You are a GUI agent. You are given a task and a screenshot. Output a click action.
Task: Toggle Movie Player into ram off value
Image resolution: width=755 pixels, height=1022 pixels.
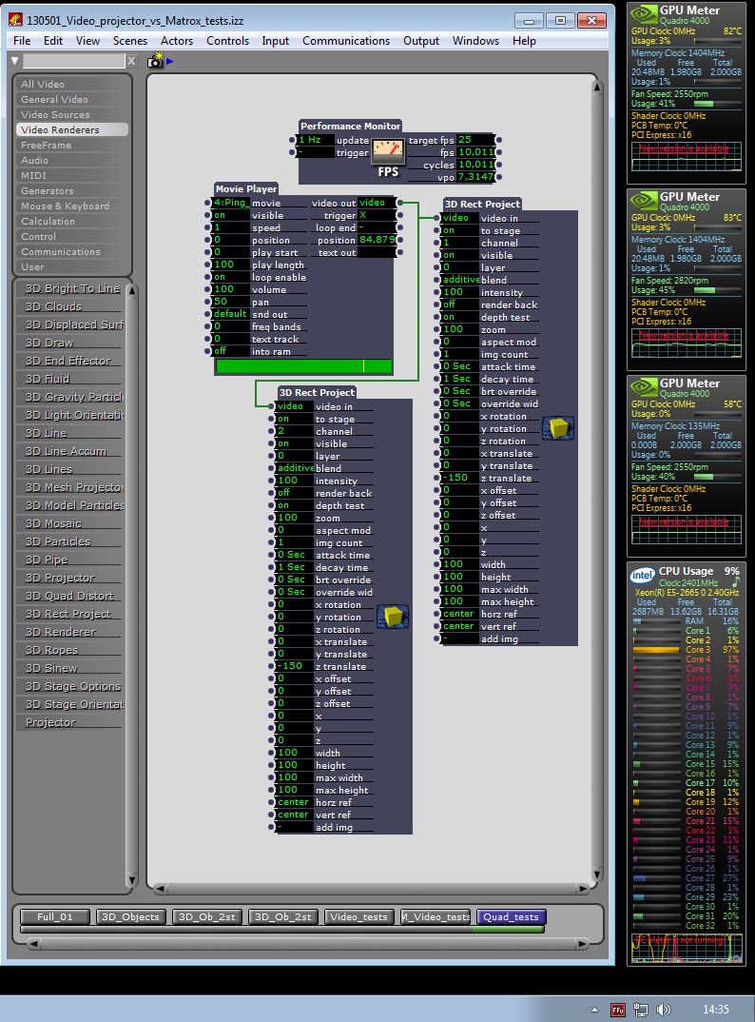[x=231, y=351]
